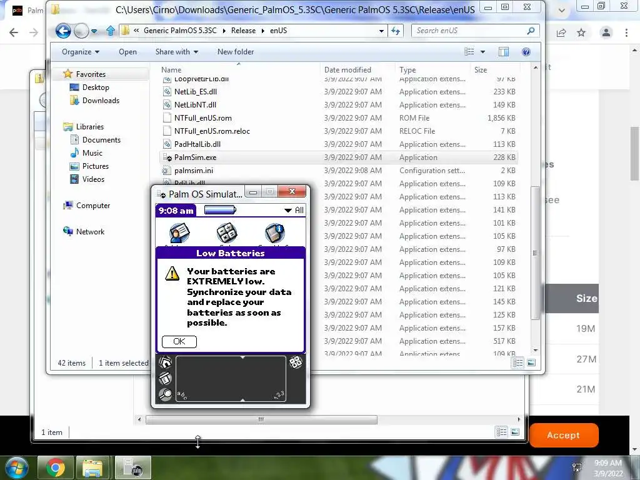Screen dimensions: 640x480
Task: Click Chrome icon in taskbar
Action: (55, 467)
